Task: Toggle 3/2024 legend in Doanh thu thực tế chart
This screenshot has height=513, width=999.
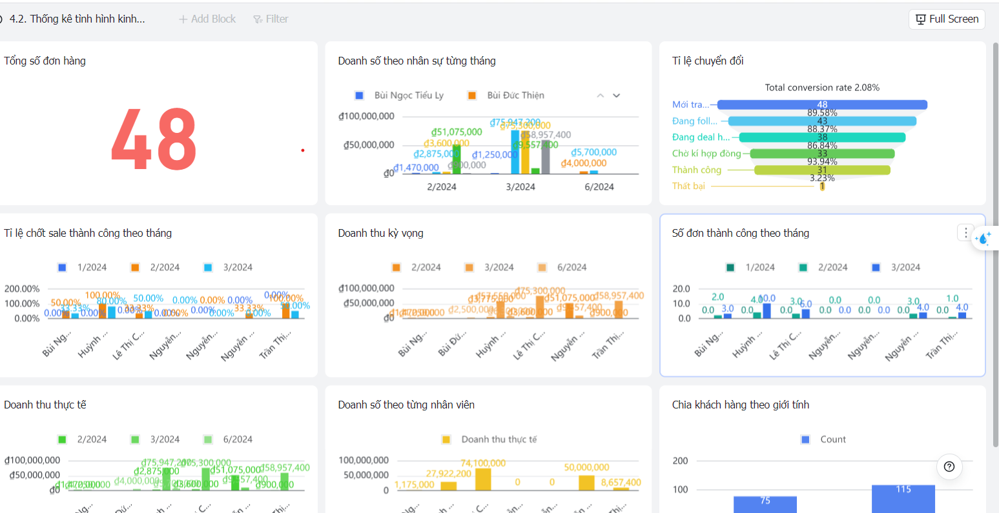Action: [155, 439]
